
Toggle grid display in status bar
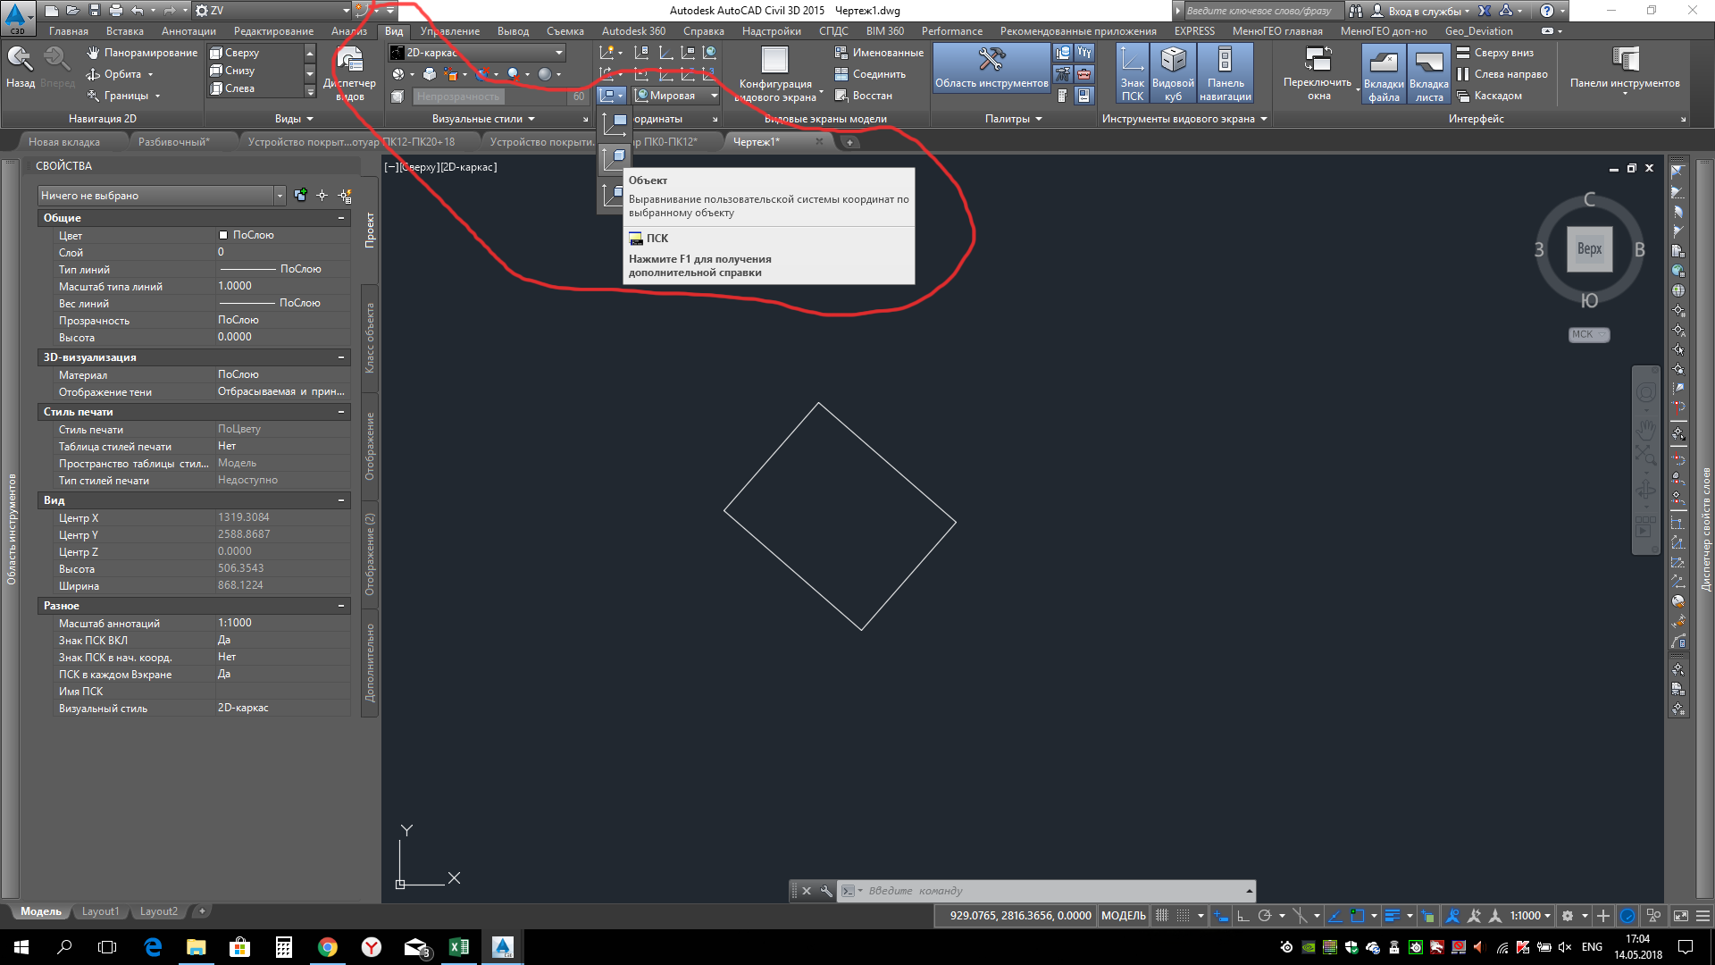[1161, 916]
